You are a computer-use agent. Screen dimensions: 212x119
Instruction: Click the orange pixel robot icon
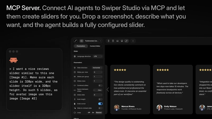[14, 60]
